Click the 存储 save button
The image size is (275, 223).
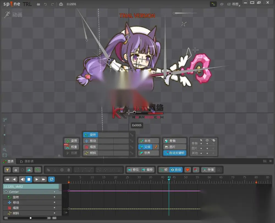(208, 170)
